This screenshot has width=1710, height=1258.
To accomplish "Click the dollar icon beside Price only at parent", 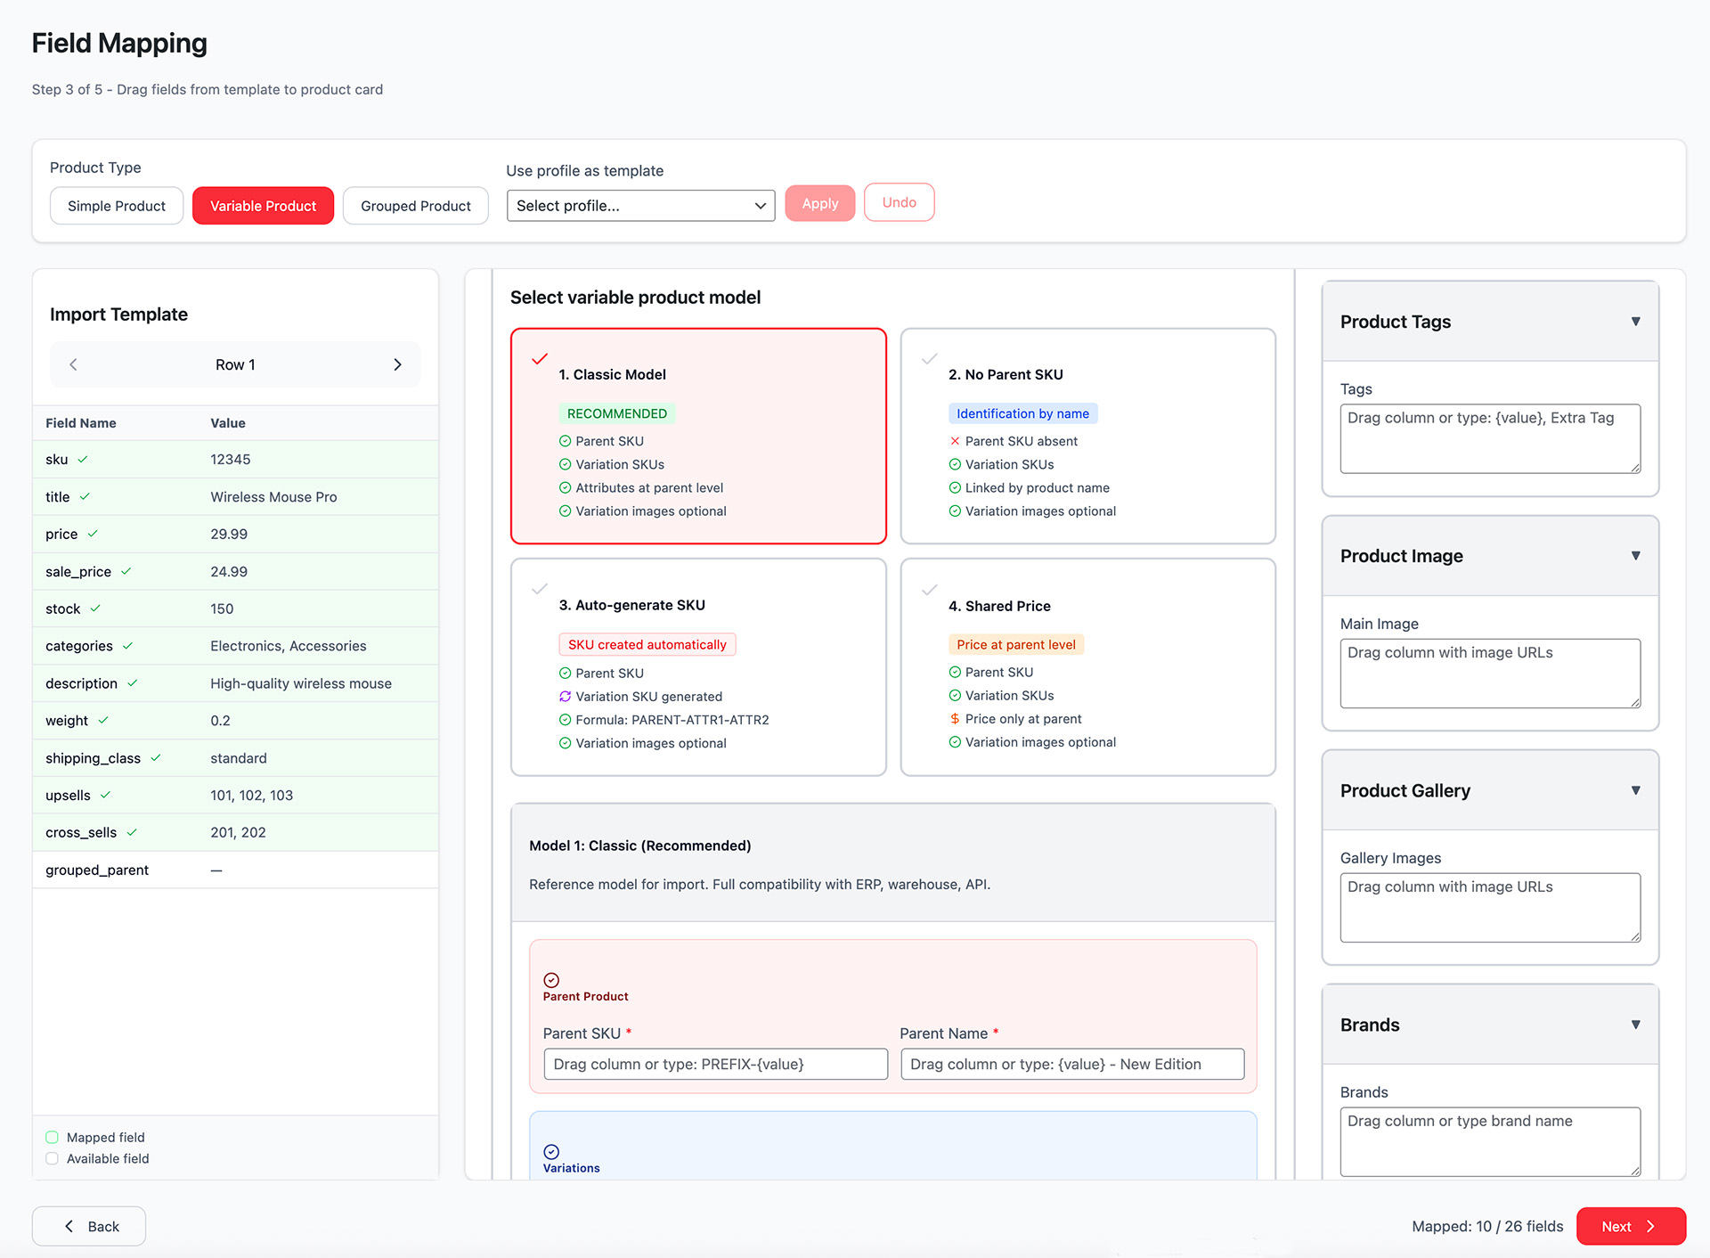I will 954,719.
